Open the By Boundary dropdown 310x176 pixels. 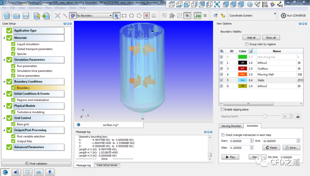[94, 16]
